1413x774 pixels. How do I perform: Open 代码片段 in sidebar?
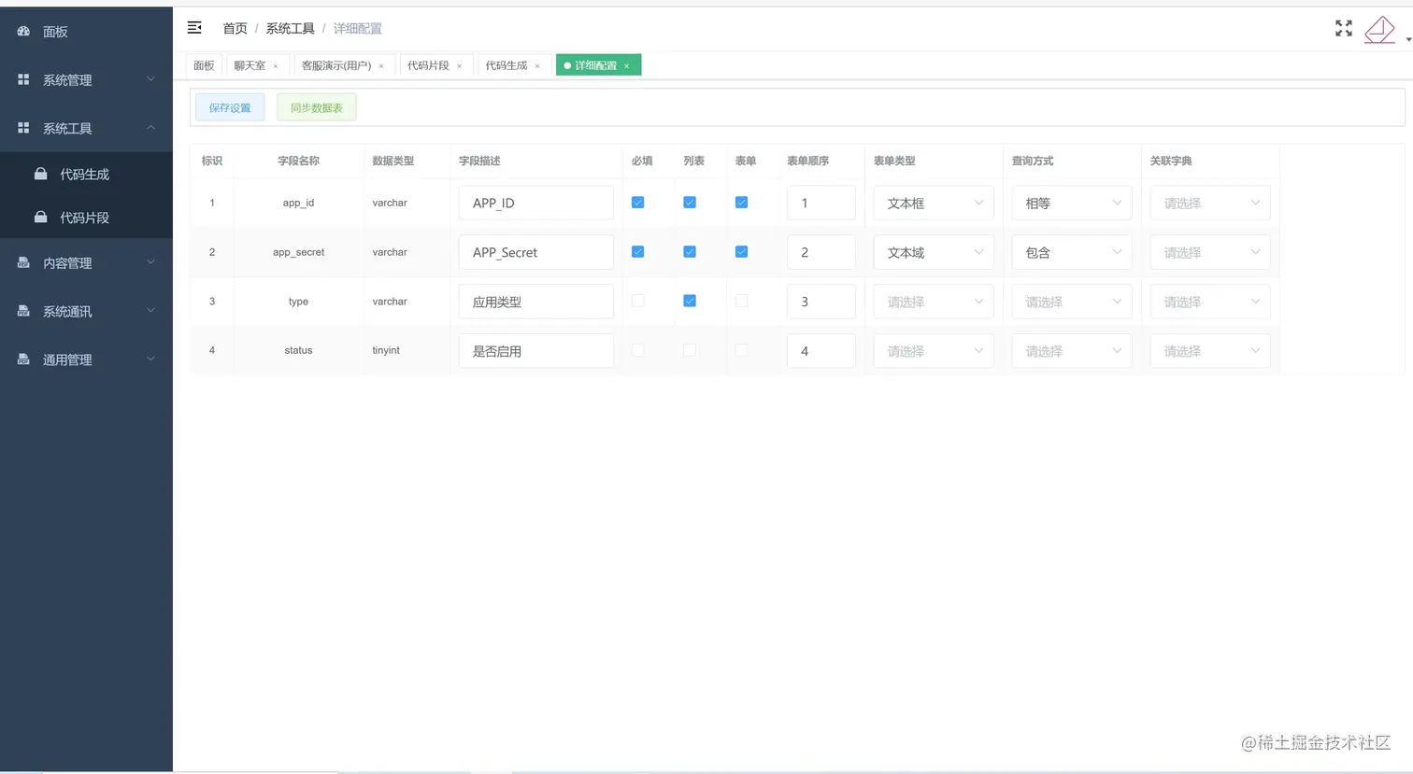[86, 218]
